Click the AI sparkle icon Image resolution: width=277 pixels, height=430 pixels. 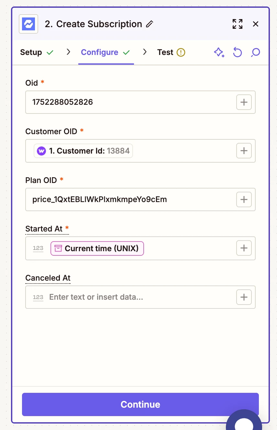(x=219, y=52)
